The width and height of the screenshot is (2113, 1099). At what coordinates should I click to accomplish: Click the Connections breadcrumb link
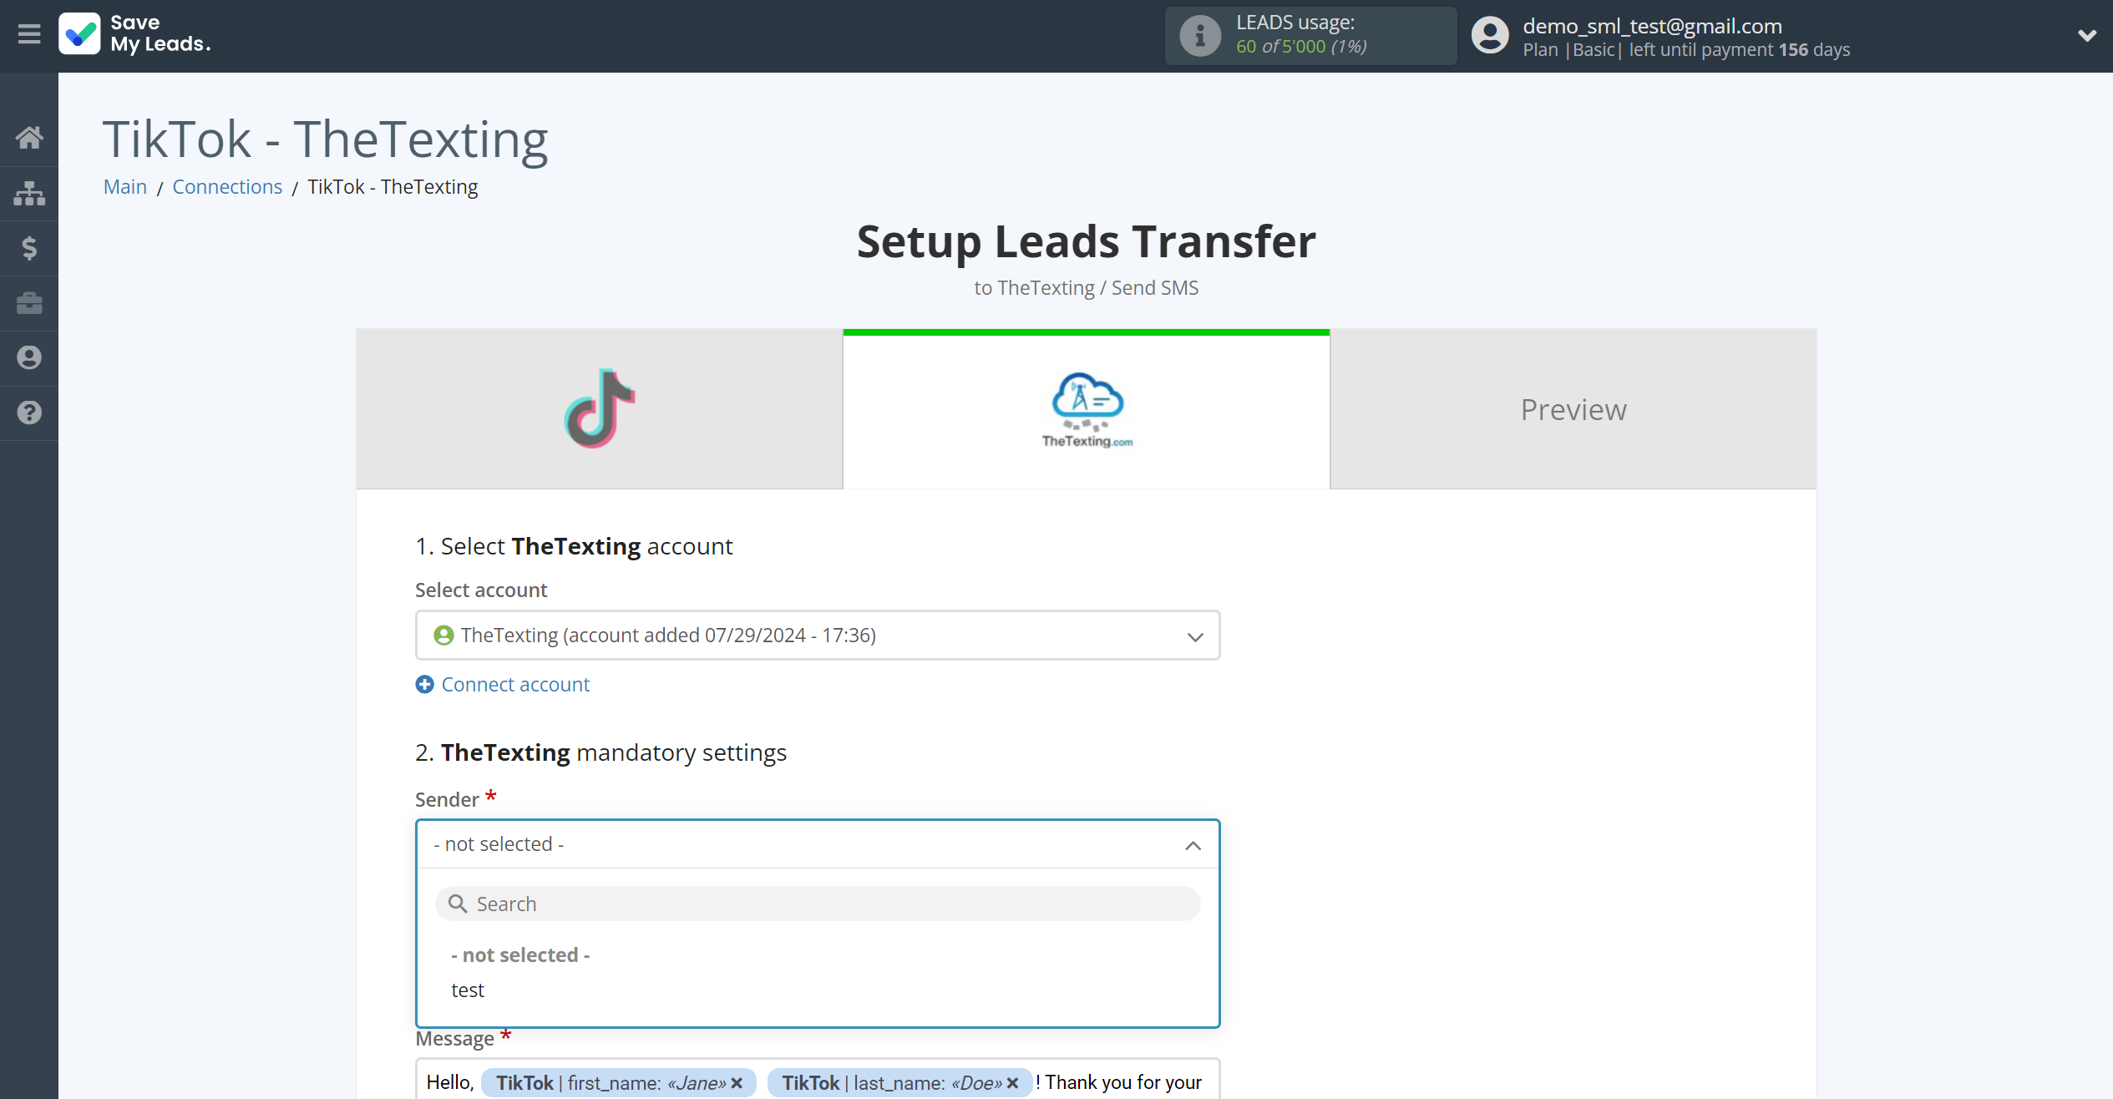(x=228, y=186)
